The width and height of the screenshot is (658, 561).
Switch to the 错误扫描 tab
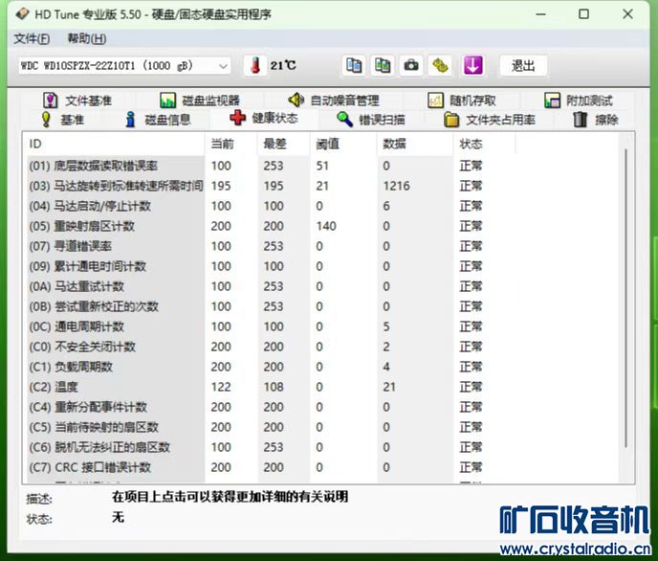371,120
